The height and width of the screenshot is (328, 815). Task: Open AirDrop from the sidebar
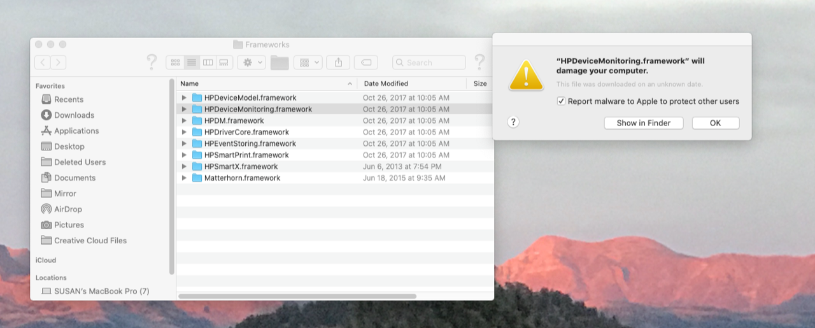click(x=67, y=209)
